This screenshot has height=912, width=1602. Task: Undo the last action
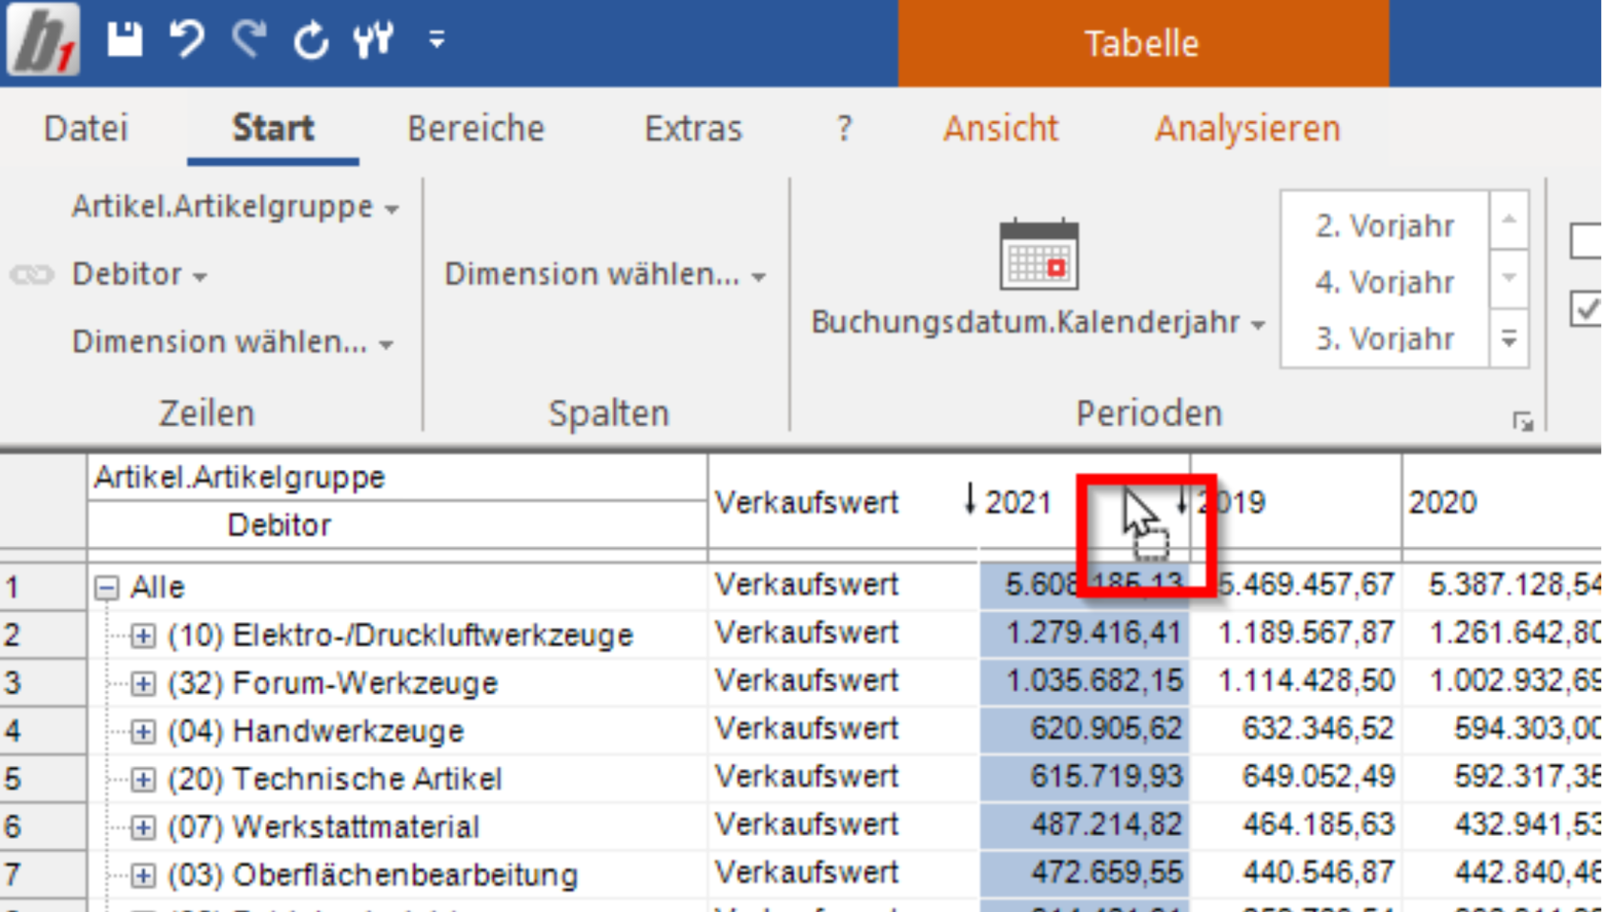coord(187,39)
